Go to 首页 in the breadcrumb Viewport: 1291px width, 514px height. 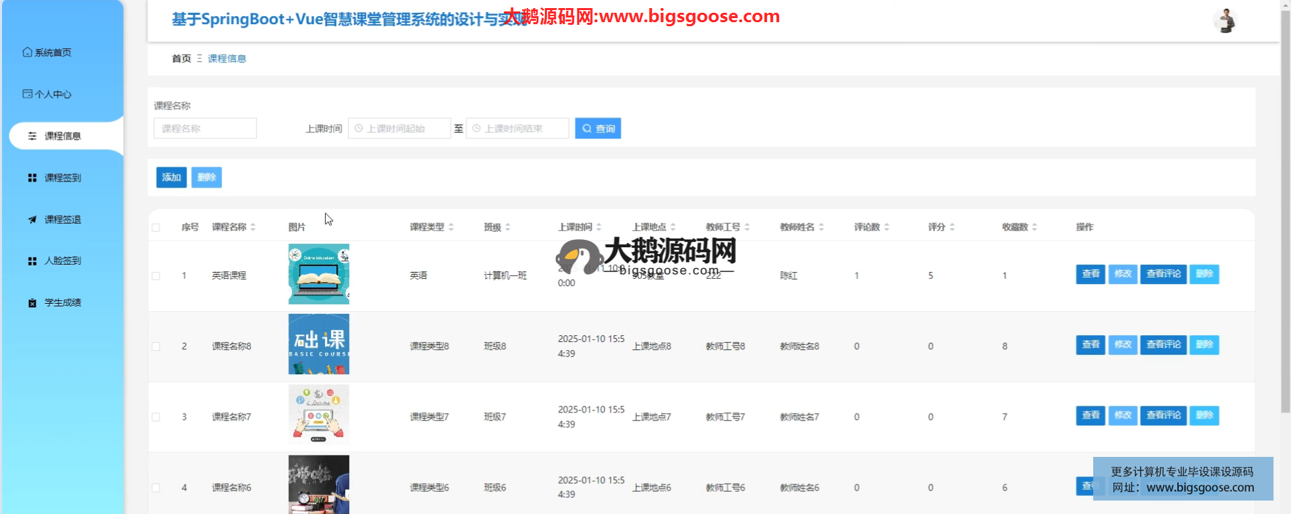click(x=181, y=59)
